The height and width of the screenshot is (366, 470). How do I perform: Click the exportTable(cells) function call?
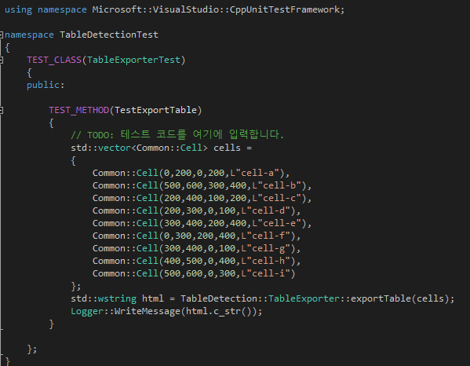tap(400, 298)
